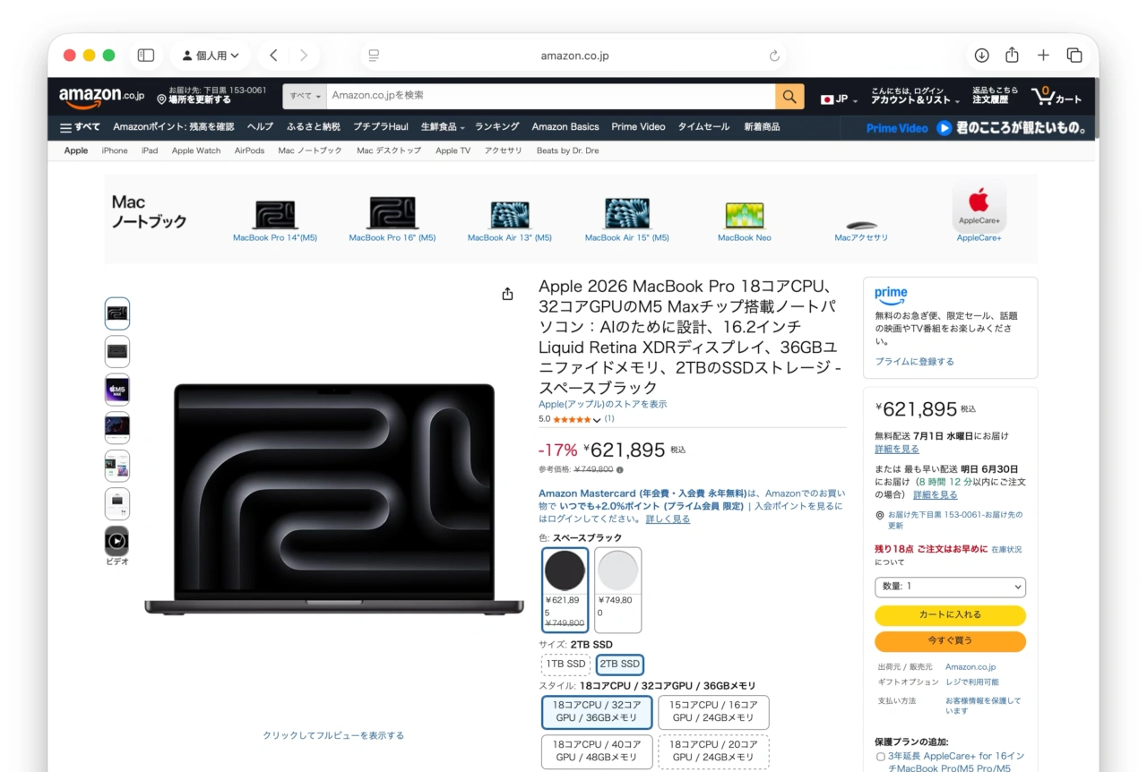
Task: Open the 数量: 1 quantity dropdown
Action: (950, 587)
